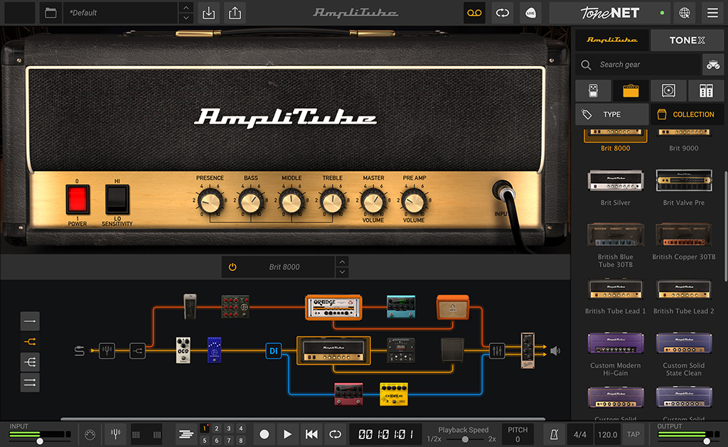Step to the next preset with the down arrow

click(186, 17)
